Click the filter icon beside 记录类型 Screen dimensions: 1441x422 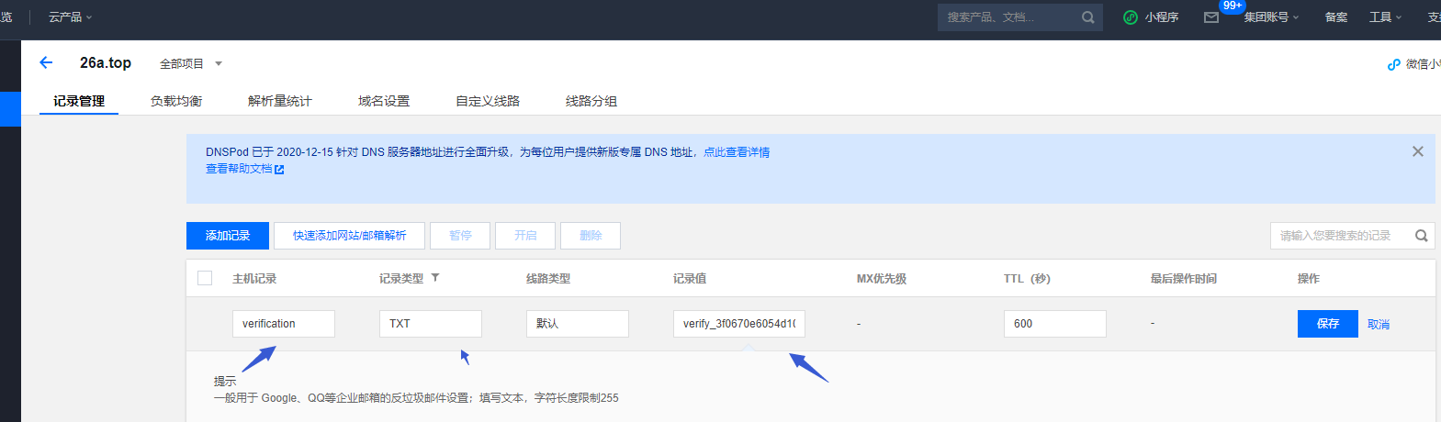pyautogui.click(x=435, y=278)
